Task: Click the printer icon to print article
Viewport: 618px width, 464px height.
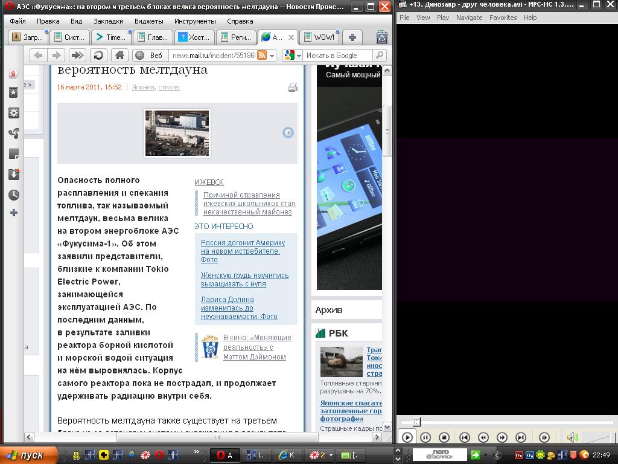Action: click(292, 88)
